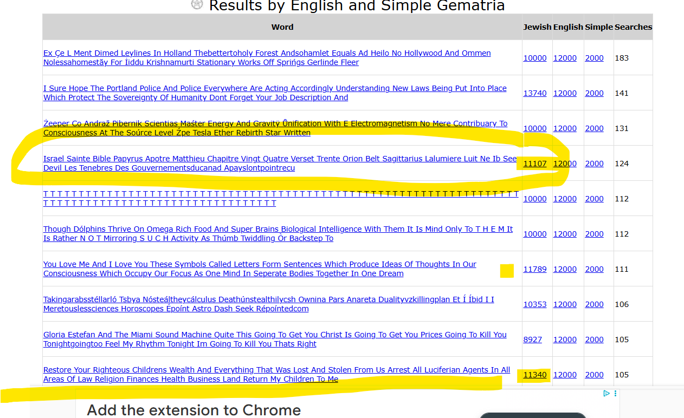684x418 pixels.
Task: Select searches count 112 in the 'T T T T' row
Action: (622, 199)
